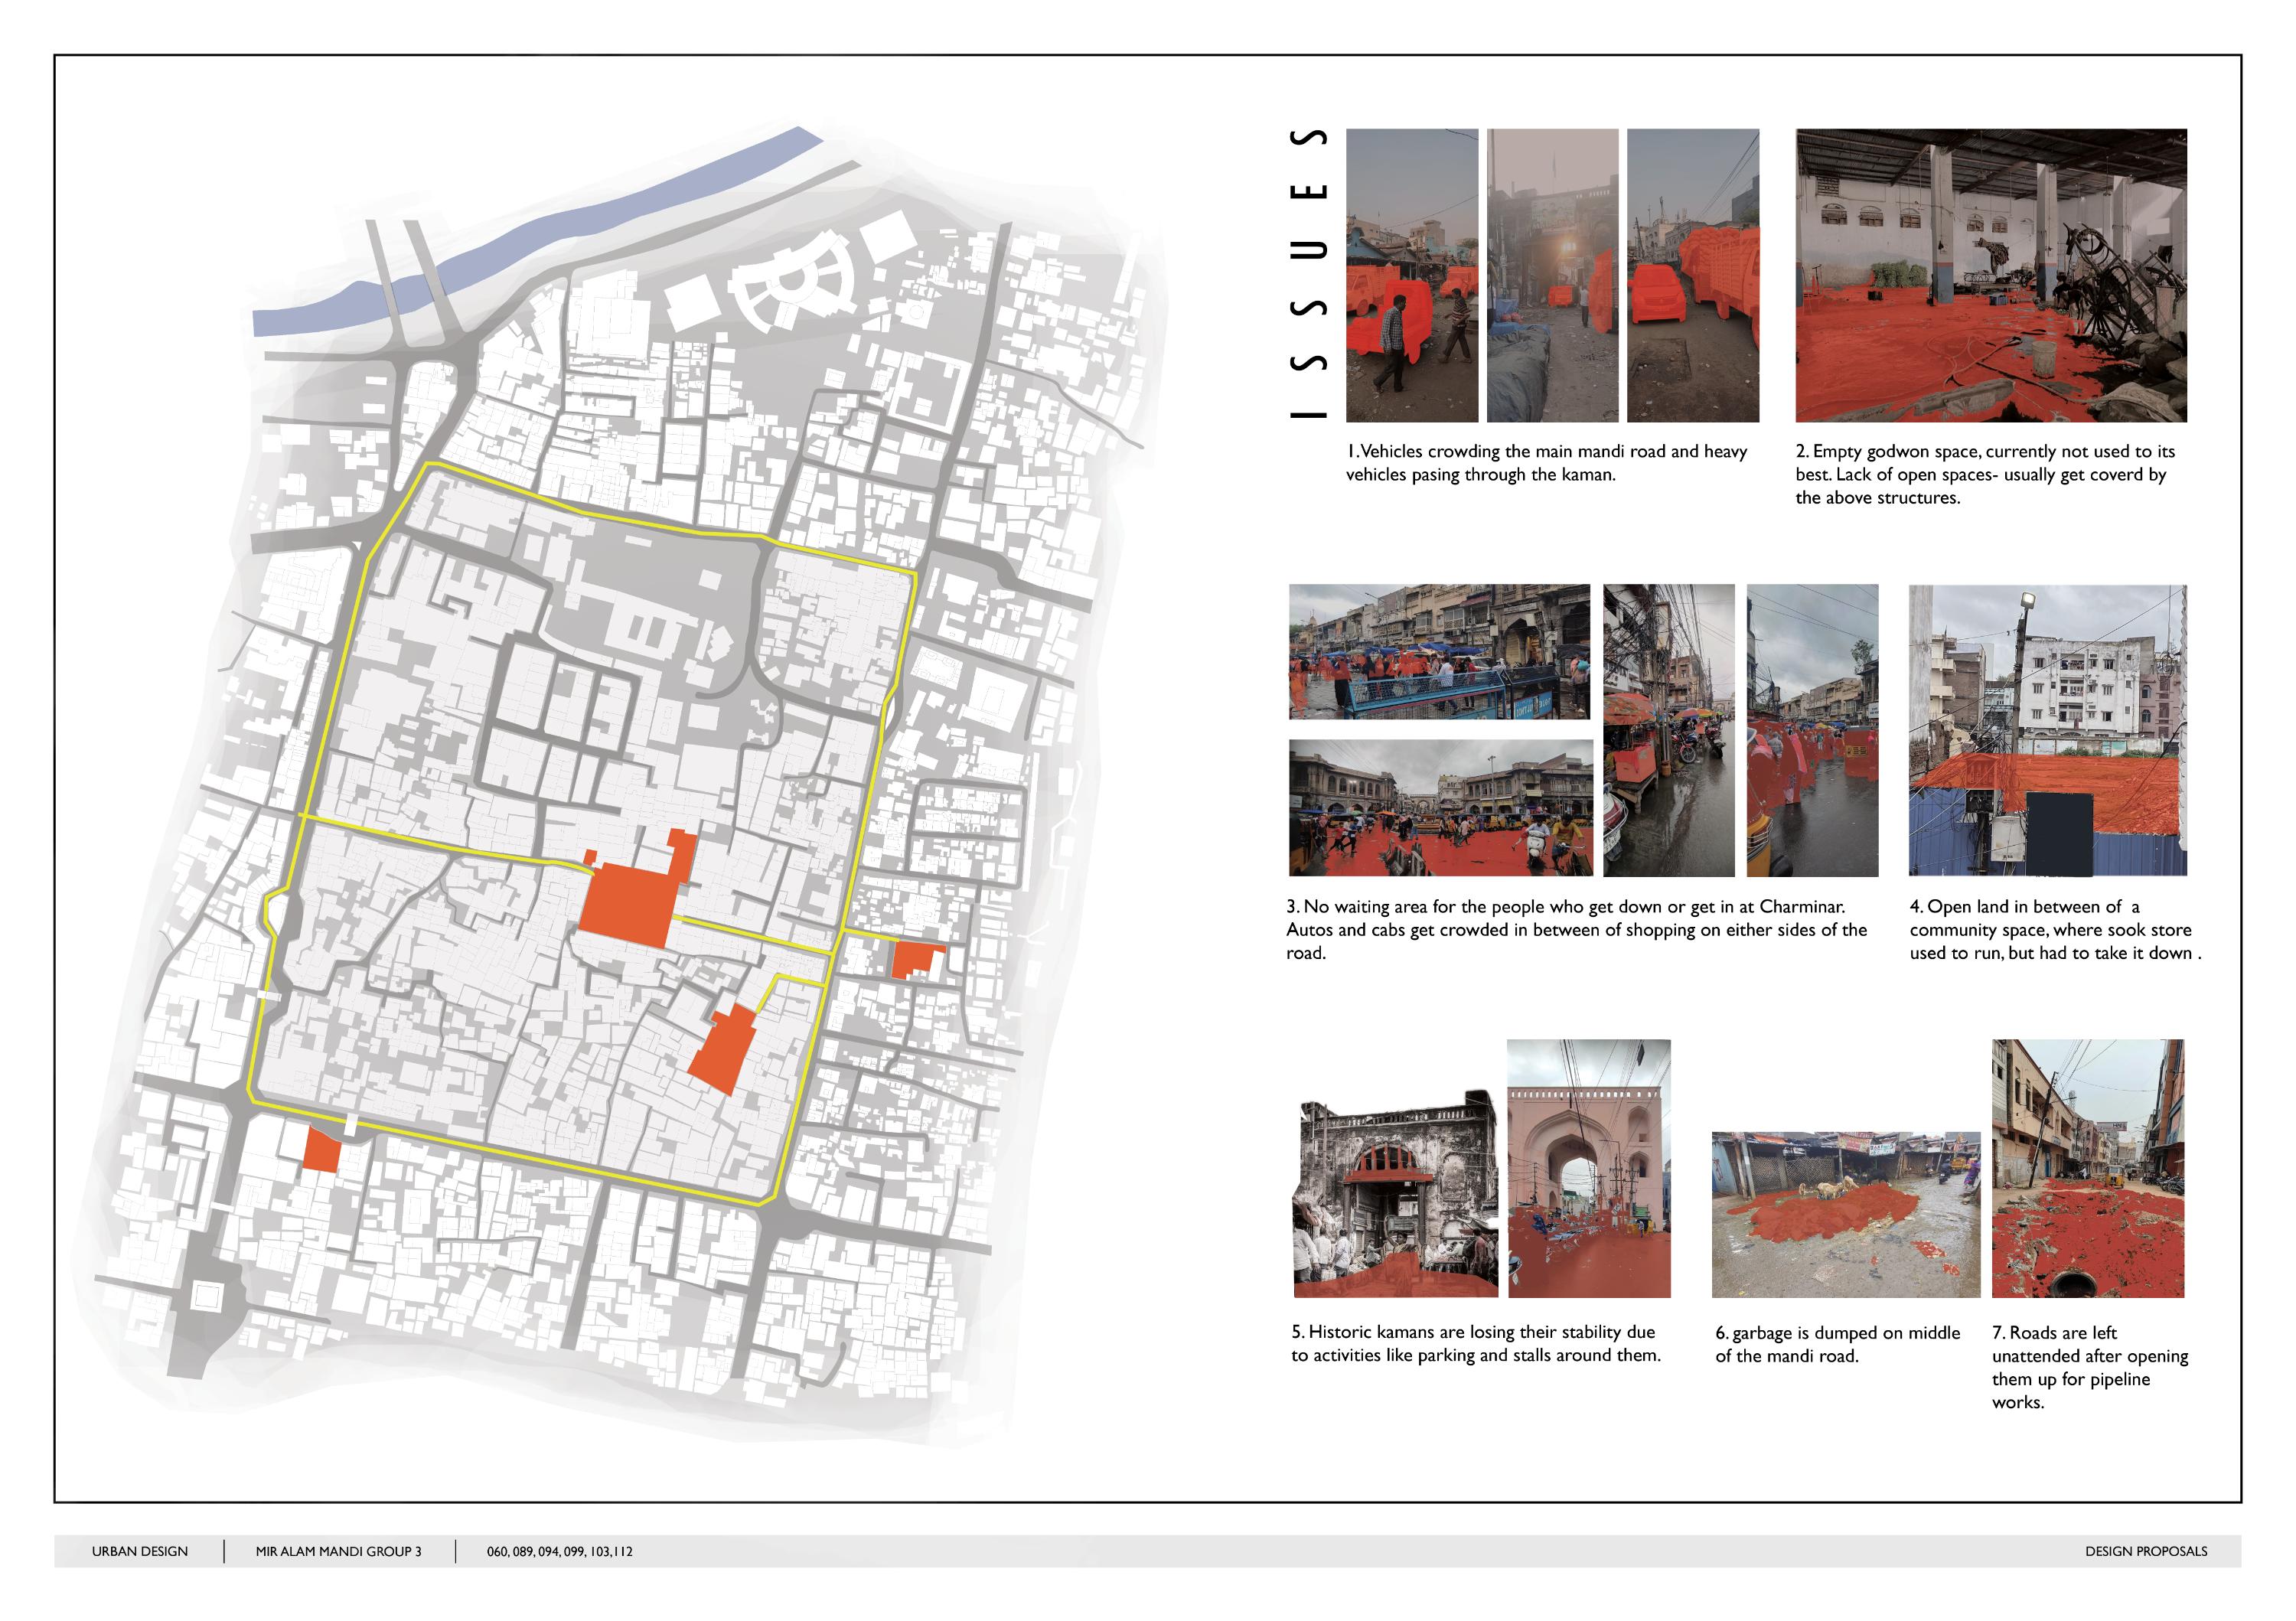
Task: Click the roll numbers text in footer
Action: 559,1551
